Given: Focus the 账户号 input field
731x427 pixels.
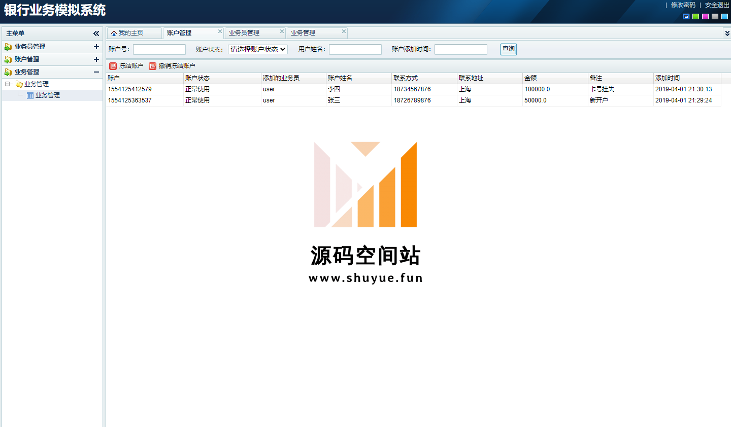Looking at the screenshot, I should [x=159, y=49].
